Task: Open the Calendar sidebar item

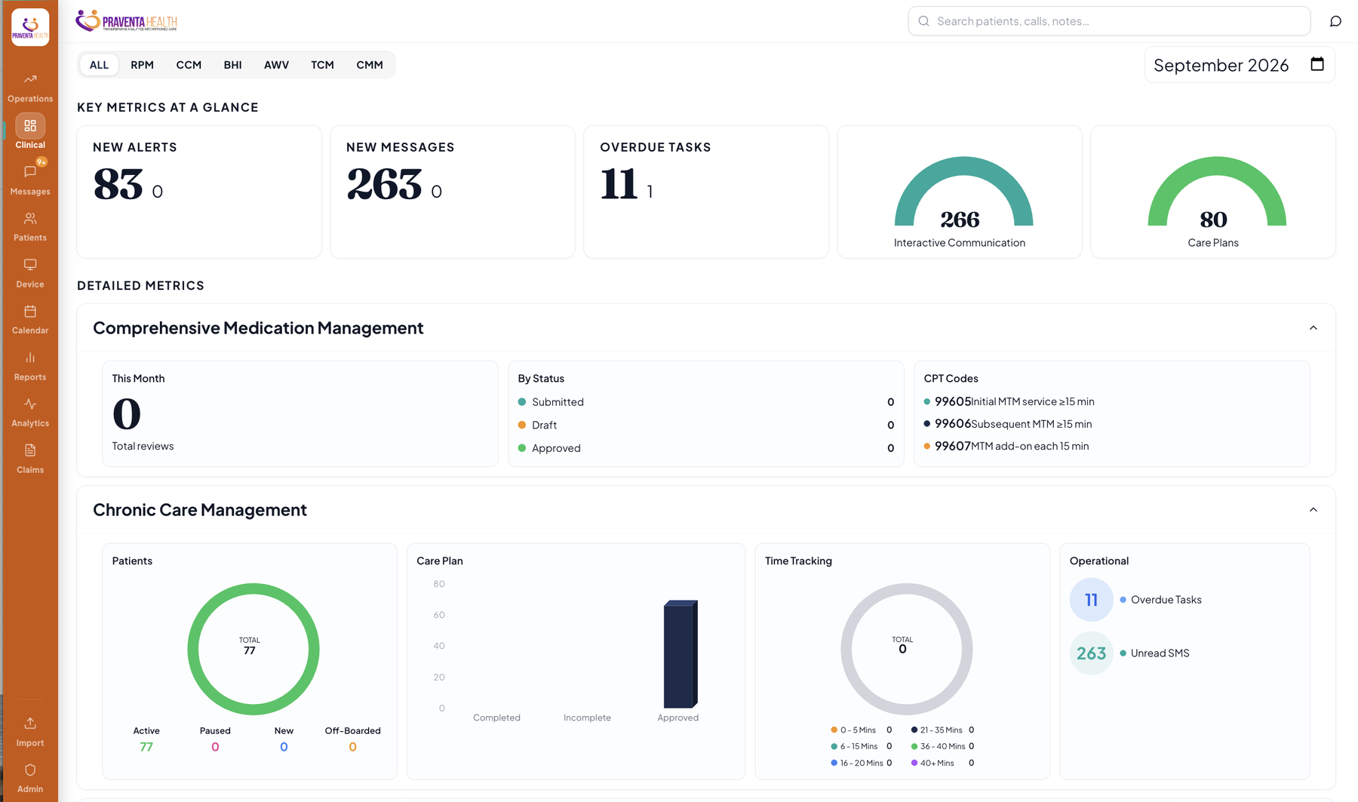Action: [x=30, y=319]
